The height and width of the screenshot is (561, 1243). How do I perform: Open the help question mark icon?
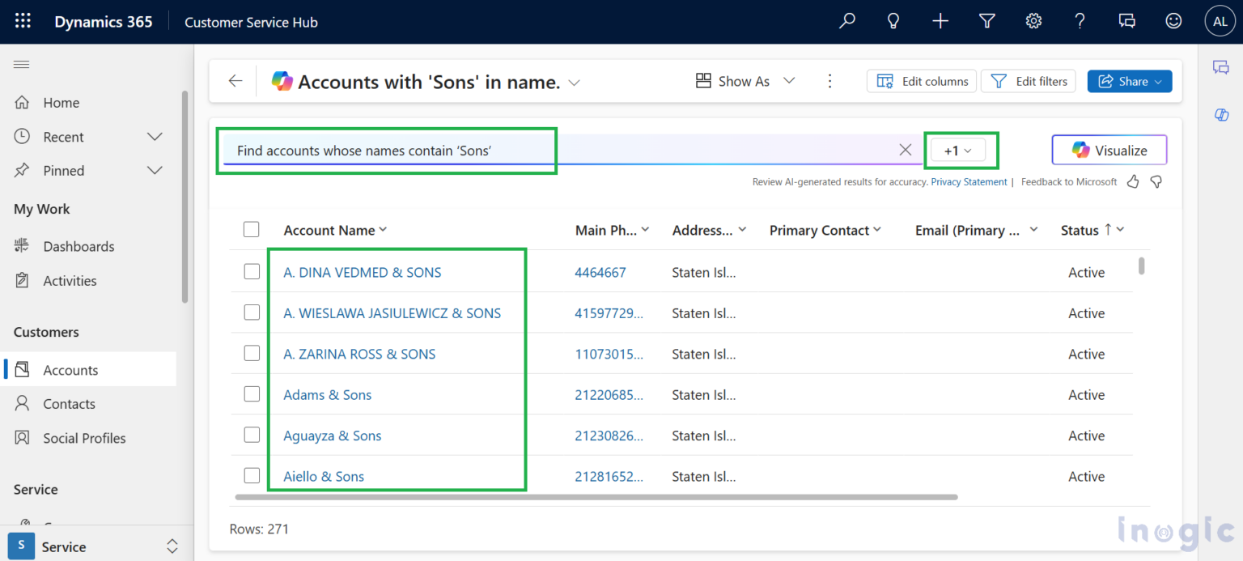point(1080,21)
